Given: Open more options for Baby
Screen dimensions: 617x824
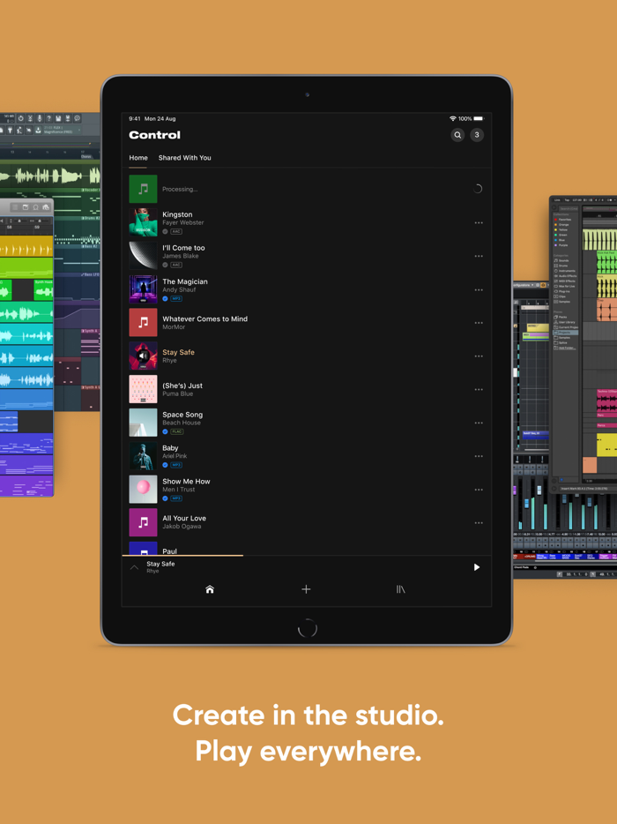Looking at the screenshot, I should [x=479, y=456].
